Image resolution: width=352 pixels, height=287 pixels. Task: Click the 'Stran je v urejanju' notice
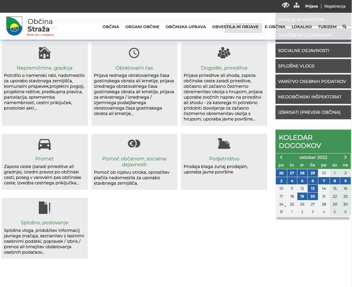click(40, 35)
